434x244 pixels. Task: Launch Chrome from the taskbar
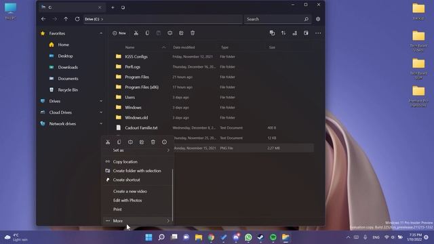point(211,237)
